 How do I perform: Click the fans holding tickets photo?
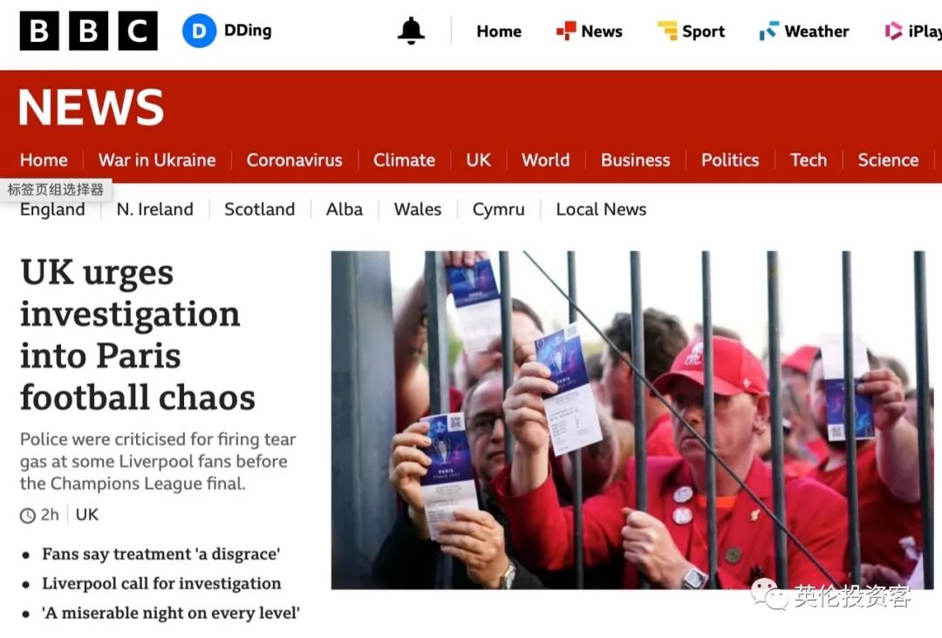tap(632, 419)
